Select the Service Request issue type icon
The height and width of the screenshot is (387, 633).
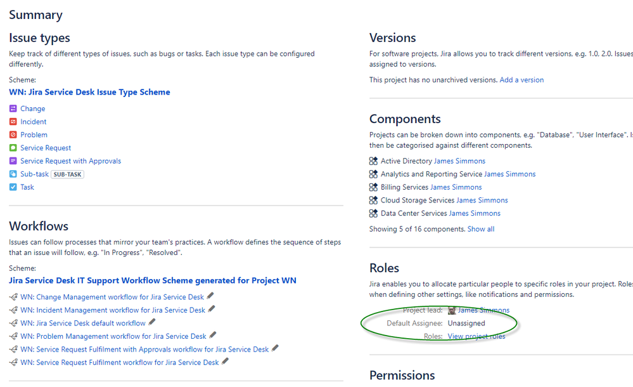coord(13,148)
